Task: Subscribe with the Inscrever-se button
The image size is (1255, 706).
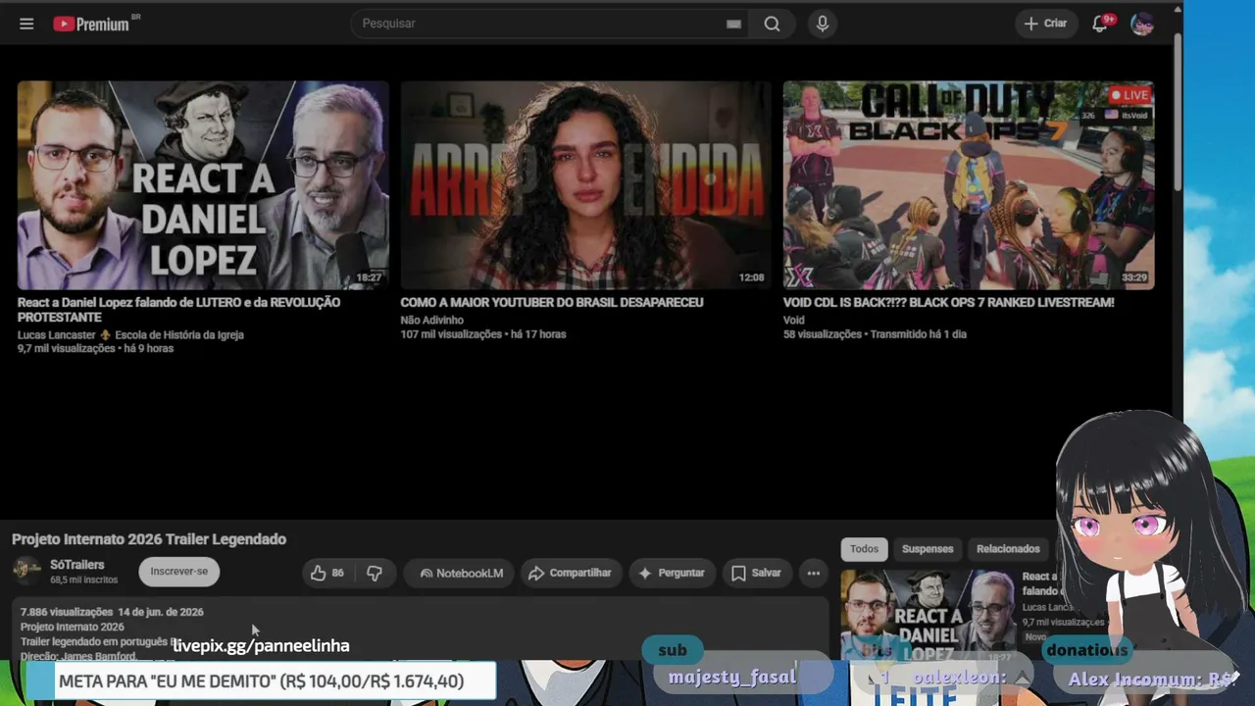Action: pos(178,572)
